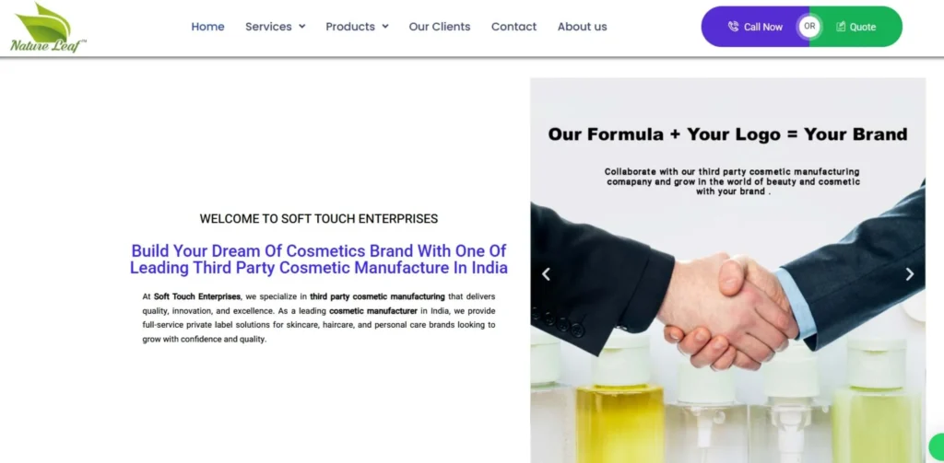Click the clipboard icon beside Quote
The width and height of the screenshot is (944, 463).
(841, 27)
